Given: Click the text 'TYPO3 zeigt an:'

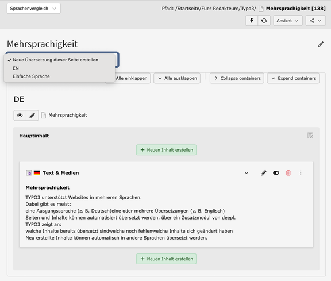Looking at the screenshot, I should point(44,225).
